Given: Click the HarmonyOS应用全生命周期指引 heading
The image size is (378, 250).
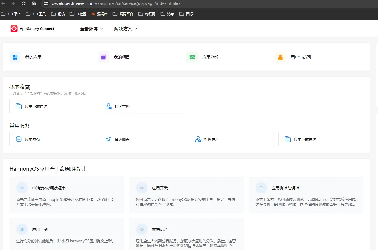Looking at the screenshot, I should [48, 169].
